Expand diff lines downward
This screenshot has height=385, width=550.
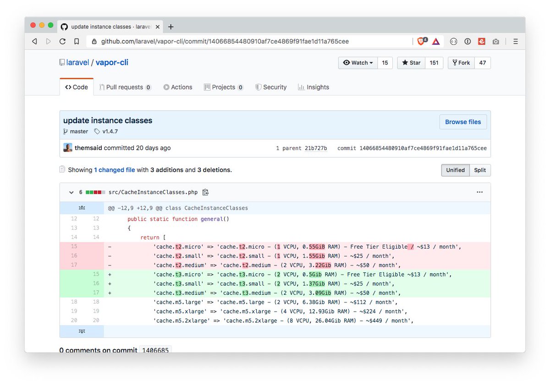tap(82, 331)
